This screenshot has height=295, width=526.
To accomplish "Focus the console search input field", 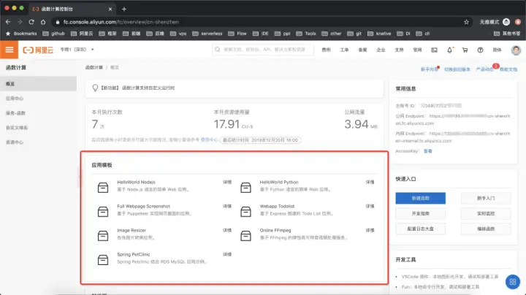I will click(263, 50).
